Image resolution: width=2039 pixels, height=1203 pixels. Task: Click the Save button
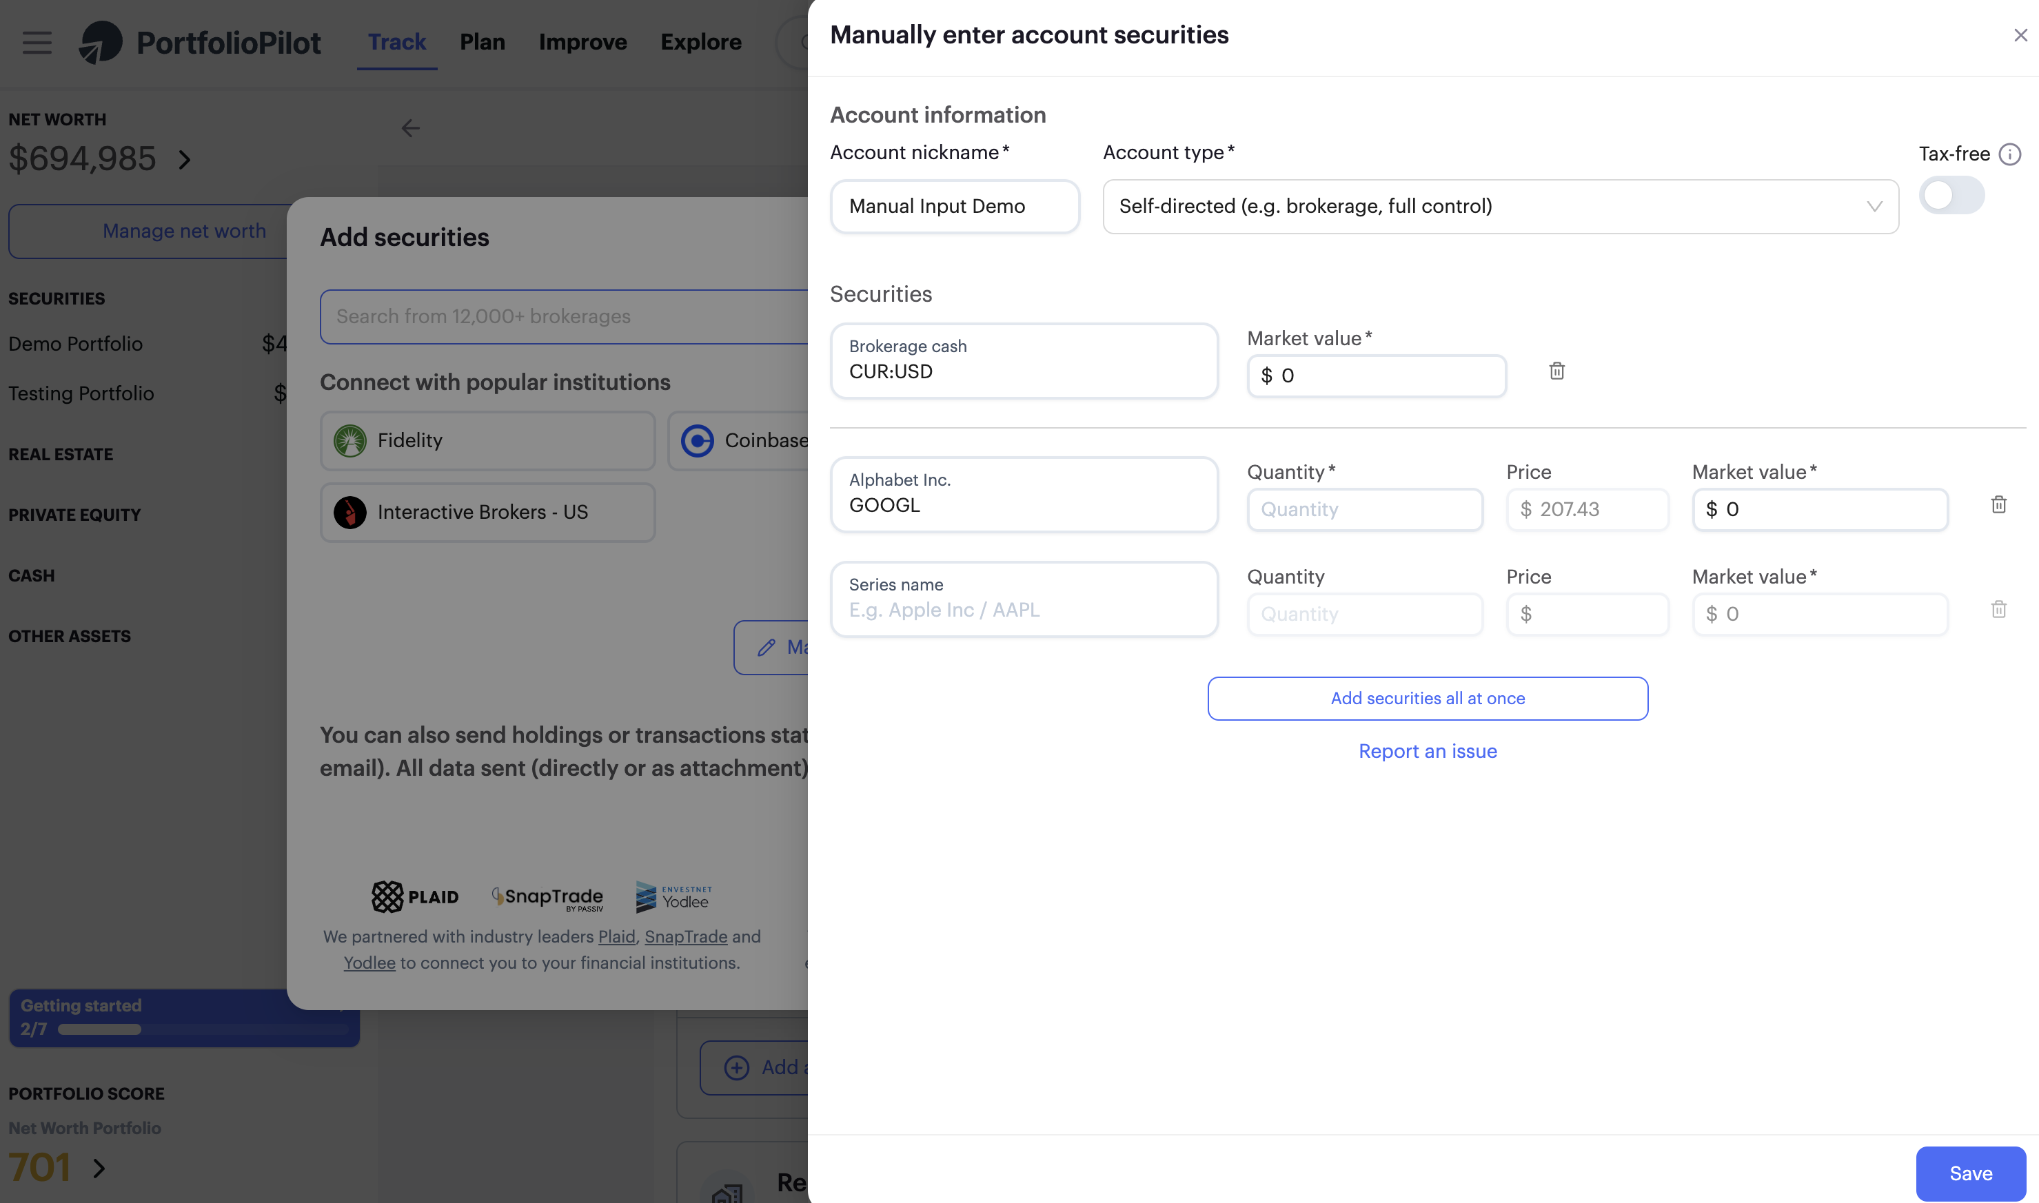[1970, 1173]
